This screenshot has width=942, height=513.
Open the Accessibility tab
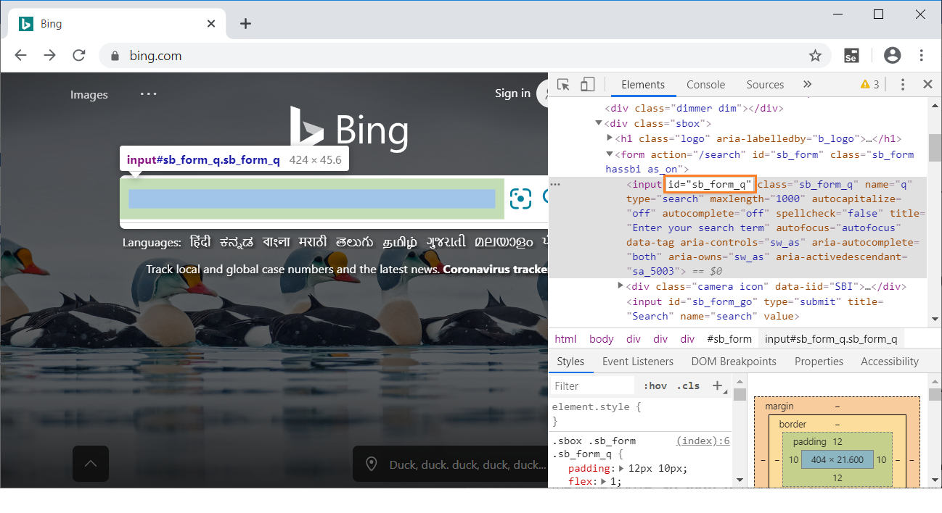pyautogui.click(x=890, y=362)
